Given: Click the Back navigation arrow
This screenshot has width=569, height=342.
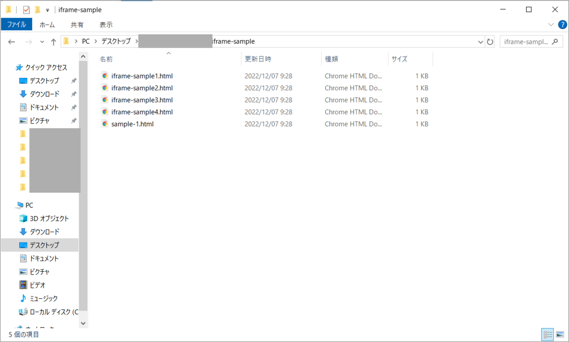Looking at the screenshot, I should pos(12,42).
